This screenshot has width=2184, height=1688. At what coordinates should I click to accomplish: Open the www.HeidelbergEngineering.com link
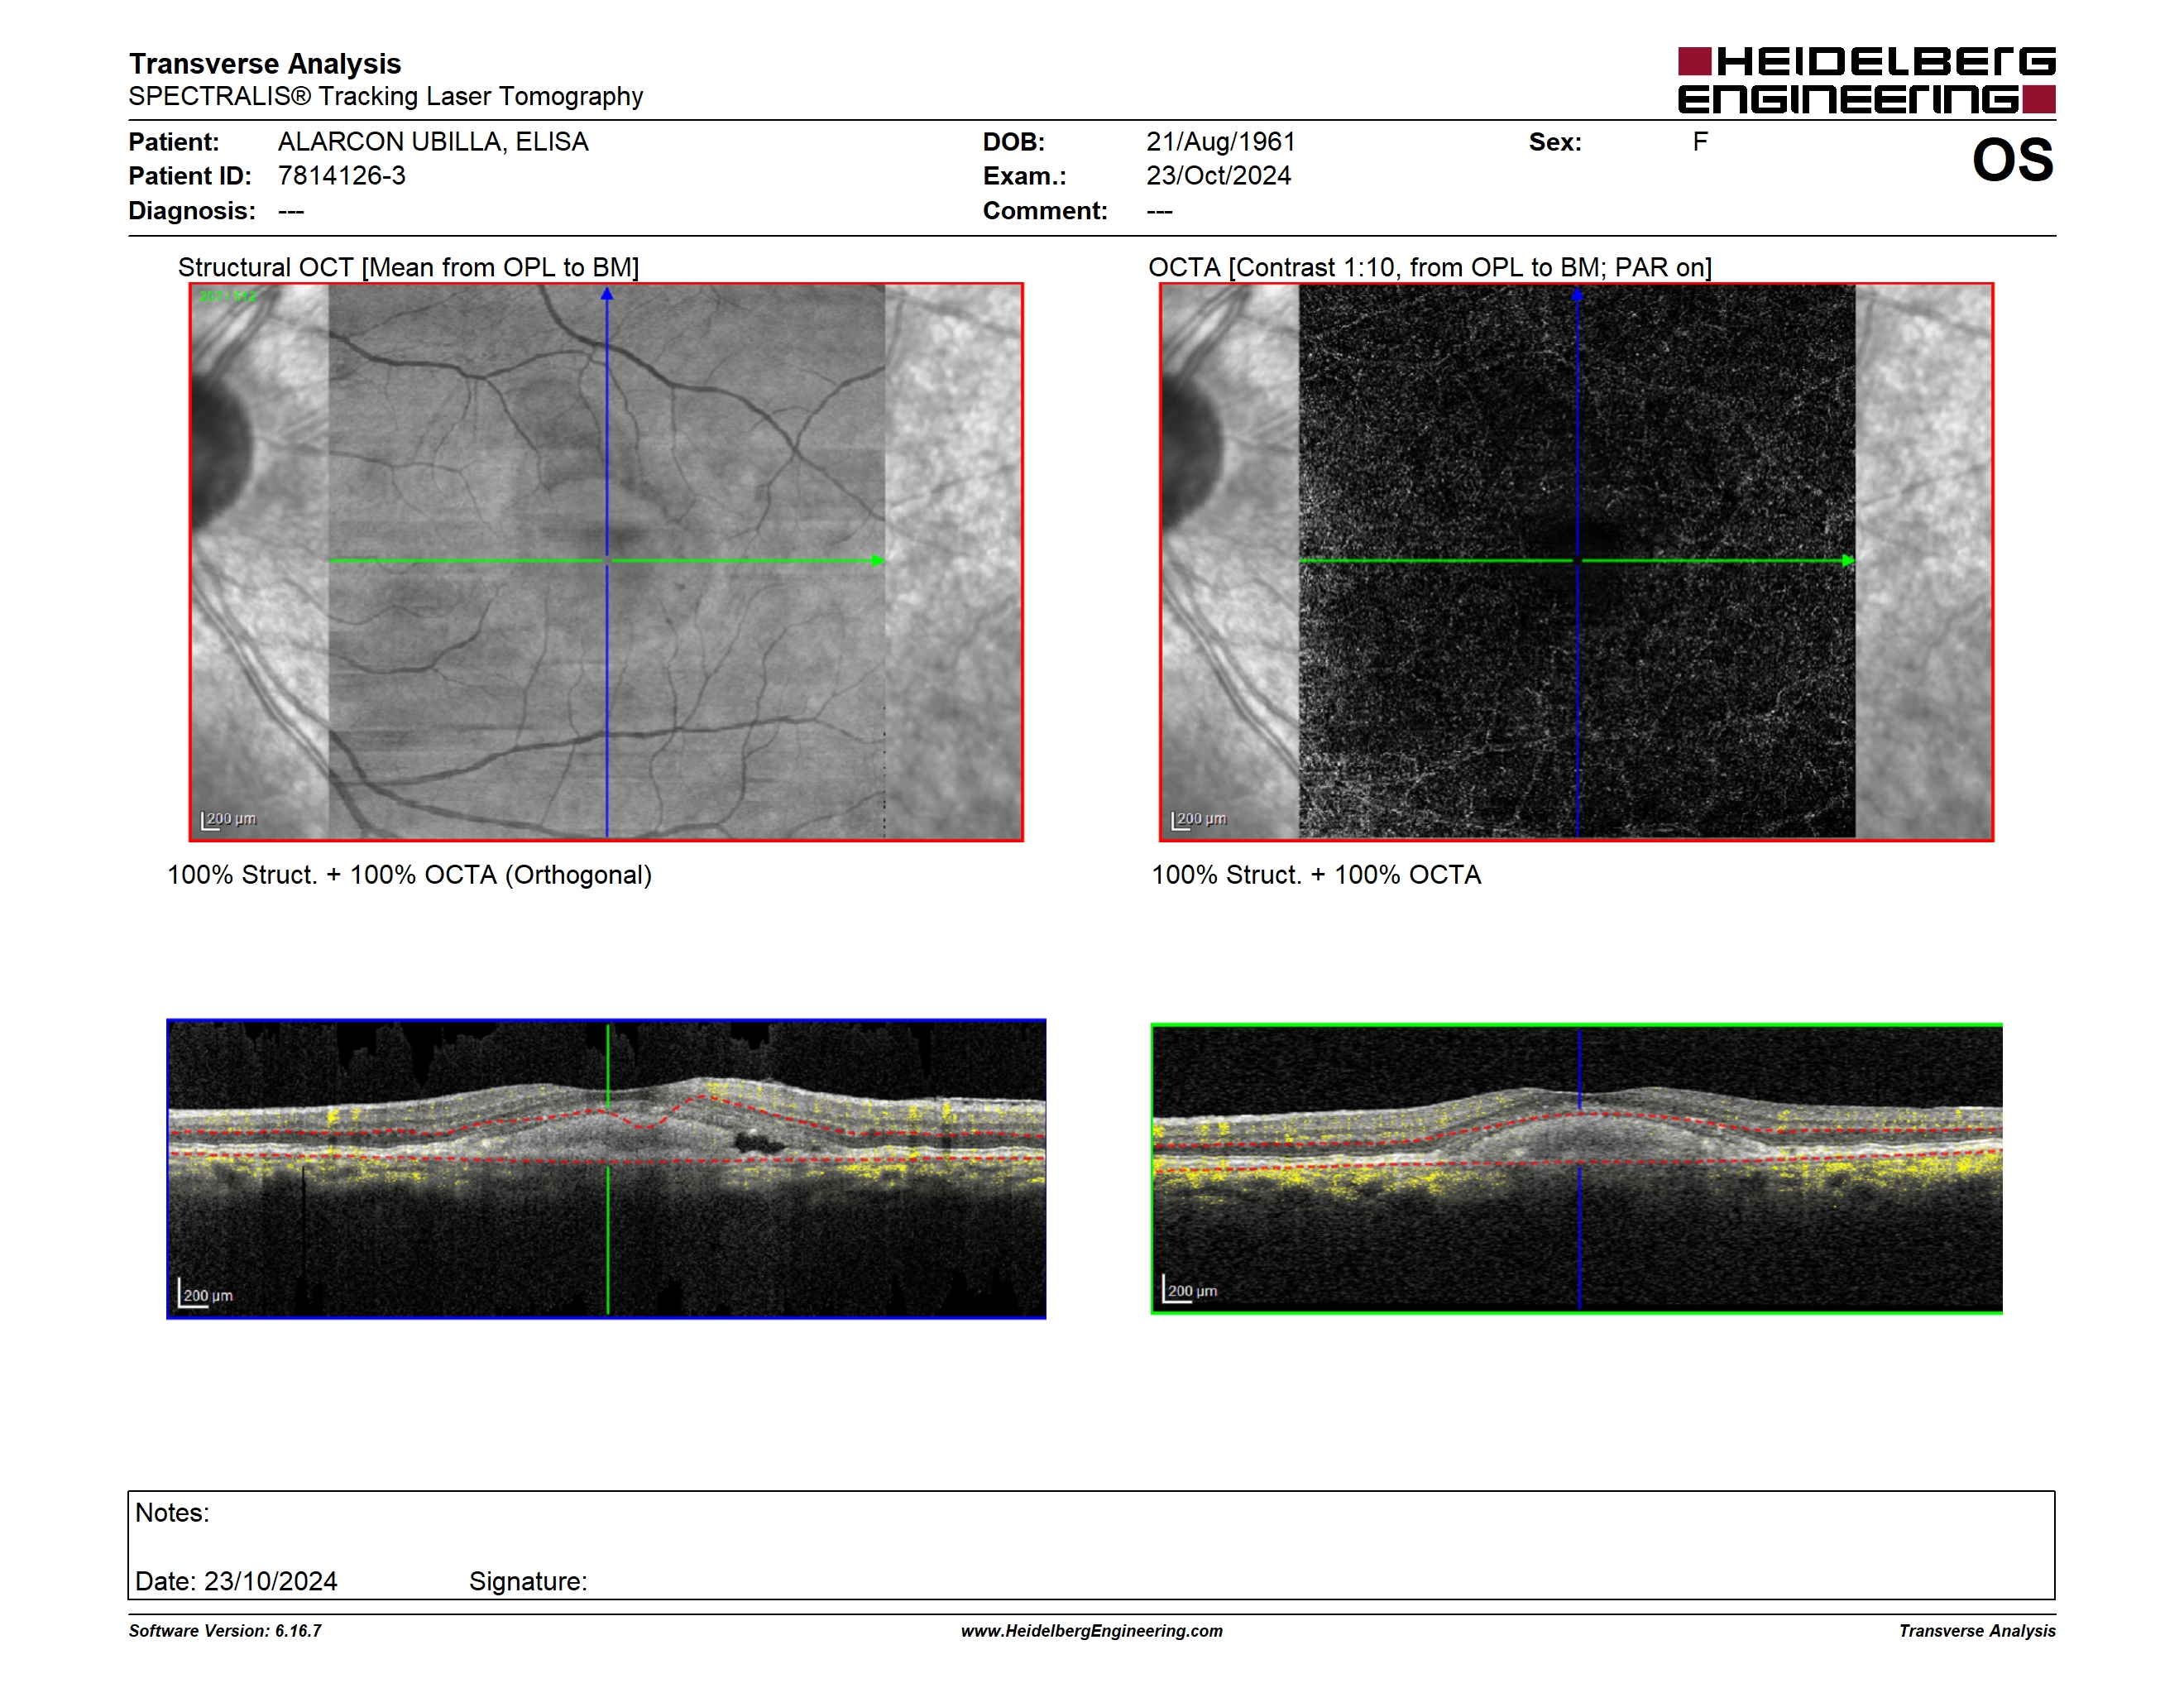(x=1092, y=1631)
